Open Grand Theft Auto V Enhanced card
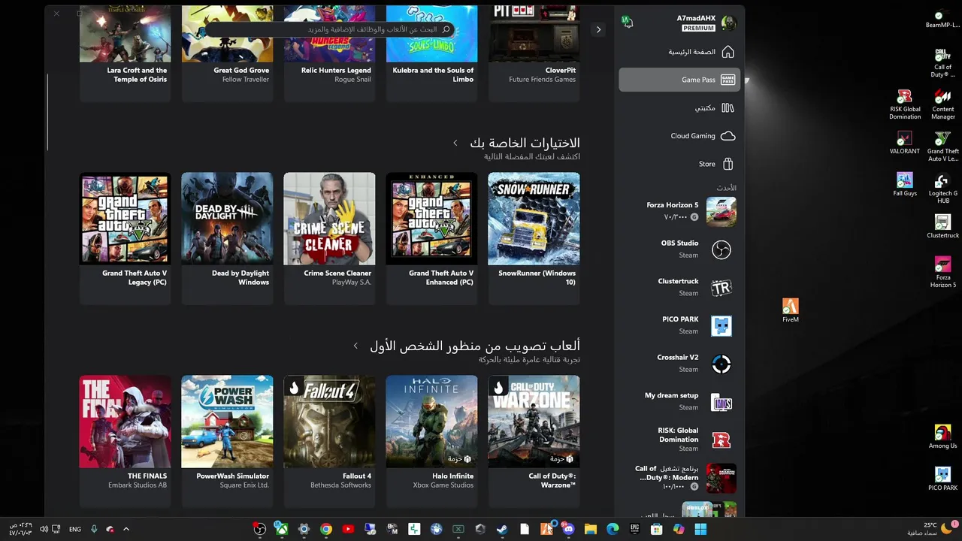The width and height of the screenshot is (962, 541). point(431,238)
